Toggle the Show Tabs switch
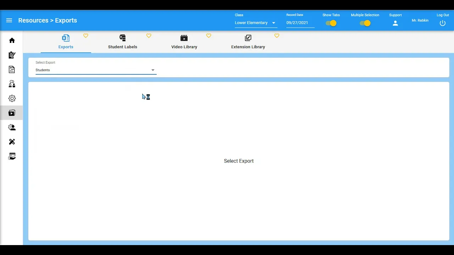 pos(331,23)
